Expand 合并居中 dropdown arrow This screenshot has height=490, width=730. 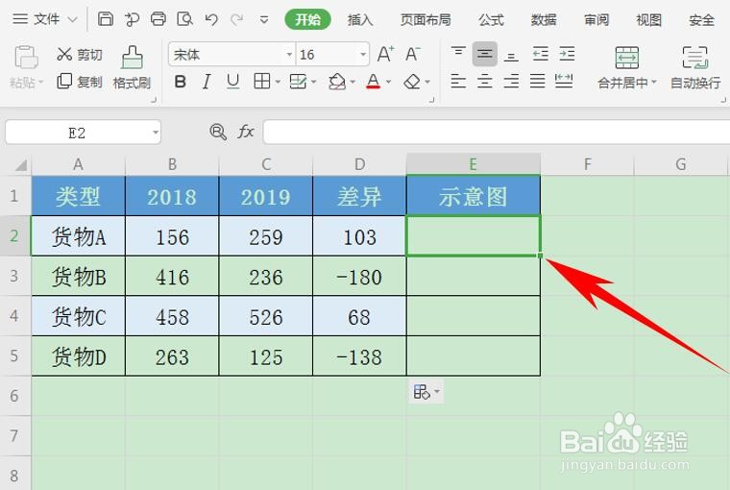[654, 82]
